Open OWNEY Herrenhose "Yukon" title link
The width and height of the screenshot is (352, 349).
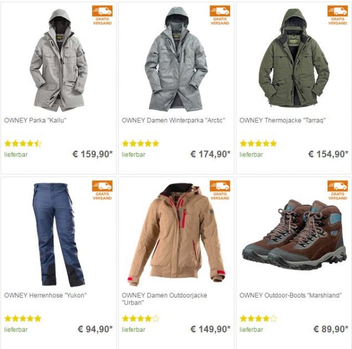tap(45, 295)
